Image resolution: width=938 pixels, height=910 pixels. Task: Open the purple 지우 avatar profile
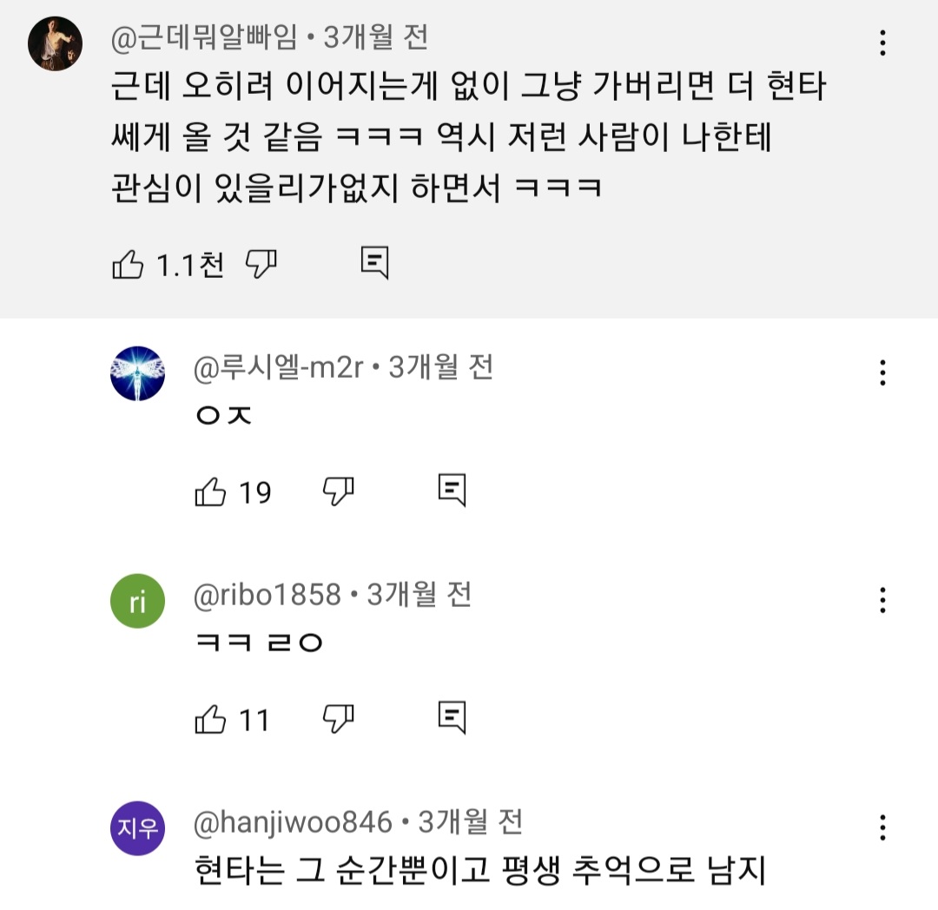[x=138, y=828]
